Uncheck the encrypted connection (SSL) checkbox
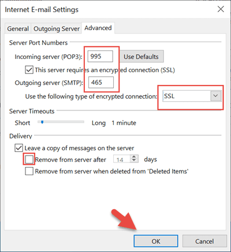This screenshot has height=252, width=231. (29, 70)
